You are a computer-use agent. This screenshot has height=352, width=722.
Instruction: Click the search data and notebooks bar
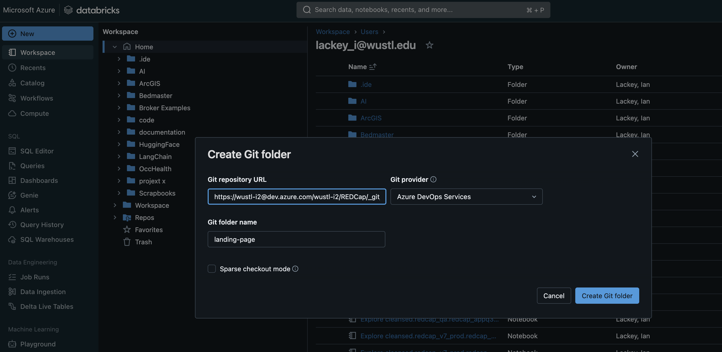click(x=423, y=10)
